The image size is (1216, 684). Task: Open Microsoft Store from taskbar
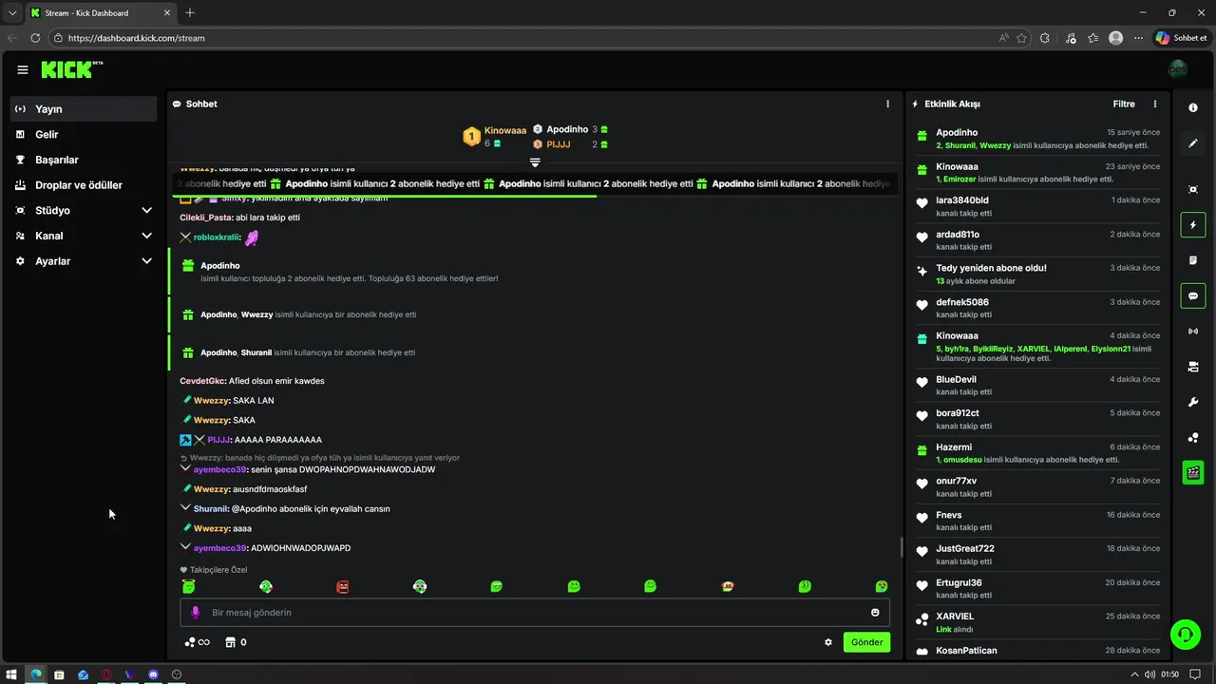point(59,674)
